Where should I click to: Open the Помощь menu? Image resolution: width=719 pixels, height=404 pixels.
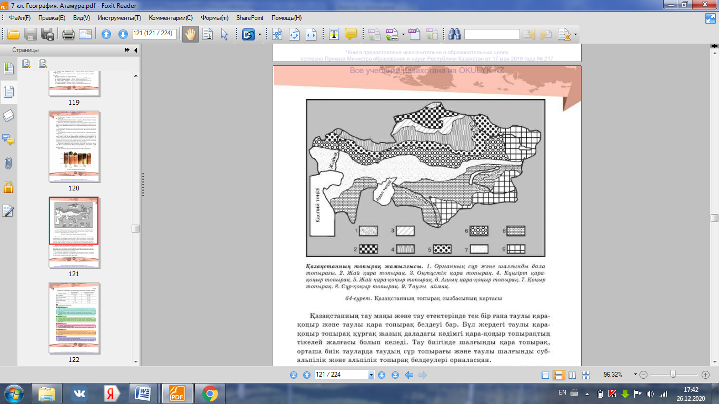pyautogui.click(x=287, y=17)
